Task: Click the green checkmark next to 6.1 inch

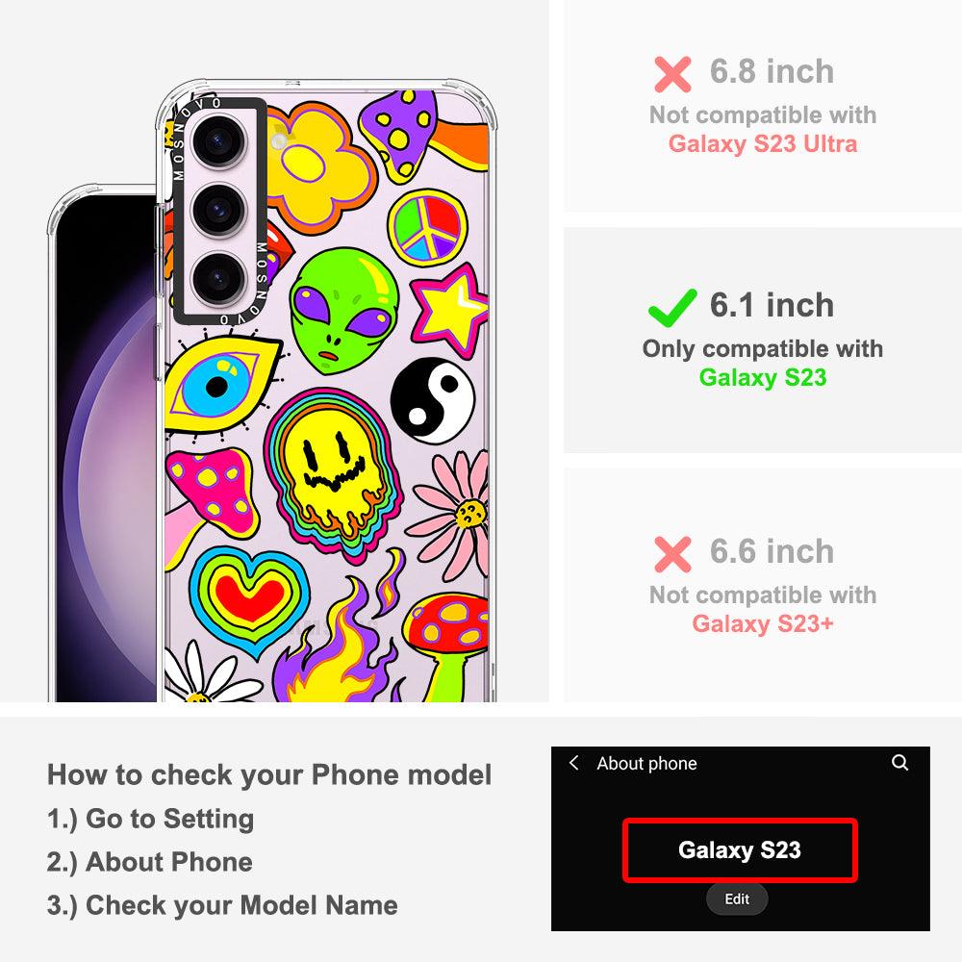Action: (x=672, y=307)
